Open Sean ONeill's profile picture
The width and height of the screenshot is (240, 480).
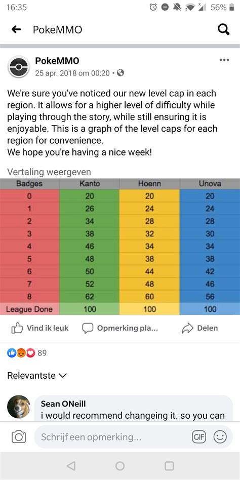click(x=19, y=407)
